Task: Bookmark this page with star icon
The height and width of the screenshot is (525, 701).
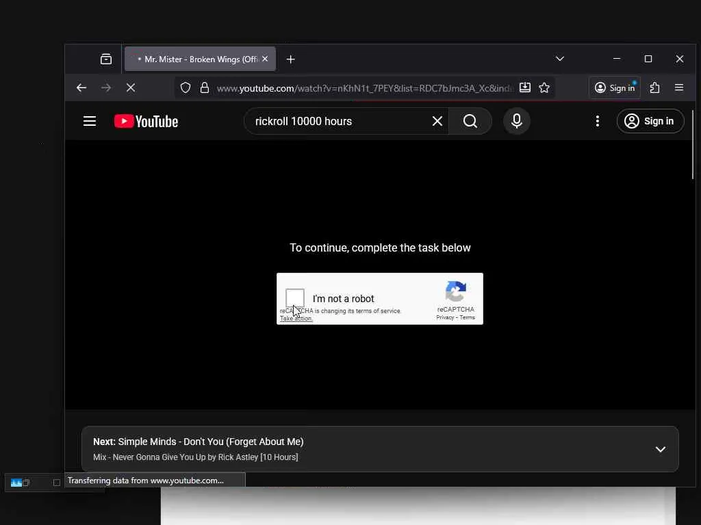Action: (x=544, y=87)
